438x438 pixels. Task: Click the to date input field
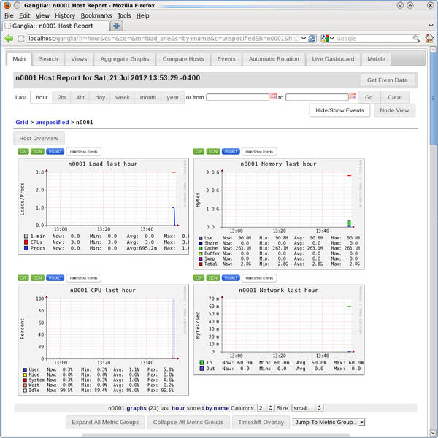(x=317, y=97)
